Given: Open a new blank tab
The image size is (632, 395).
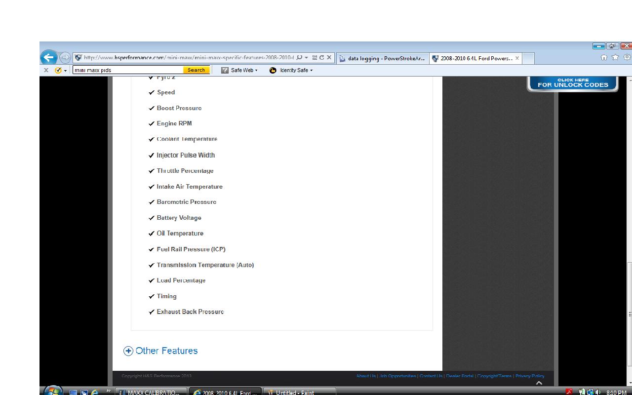Looking at the screenshot, I should click(x=528, y=58).
